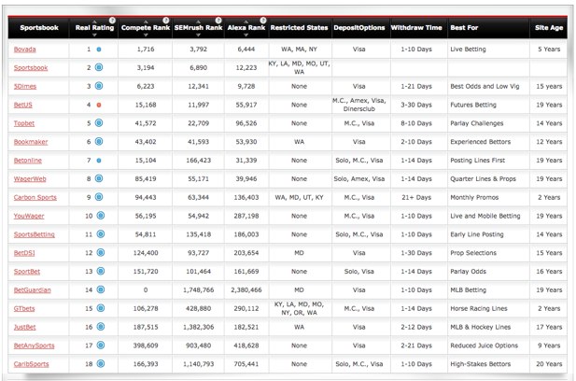Click the Restricted States column header

pyautogui.click(x=299, y=28)
